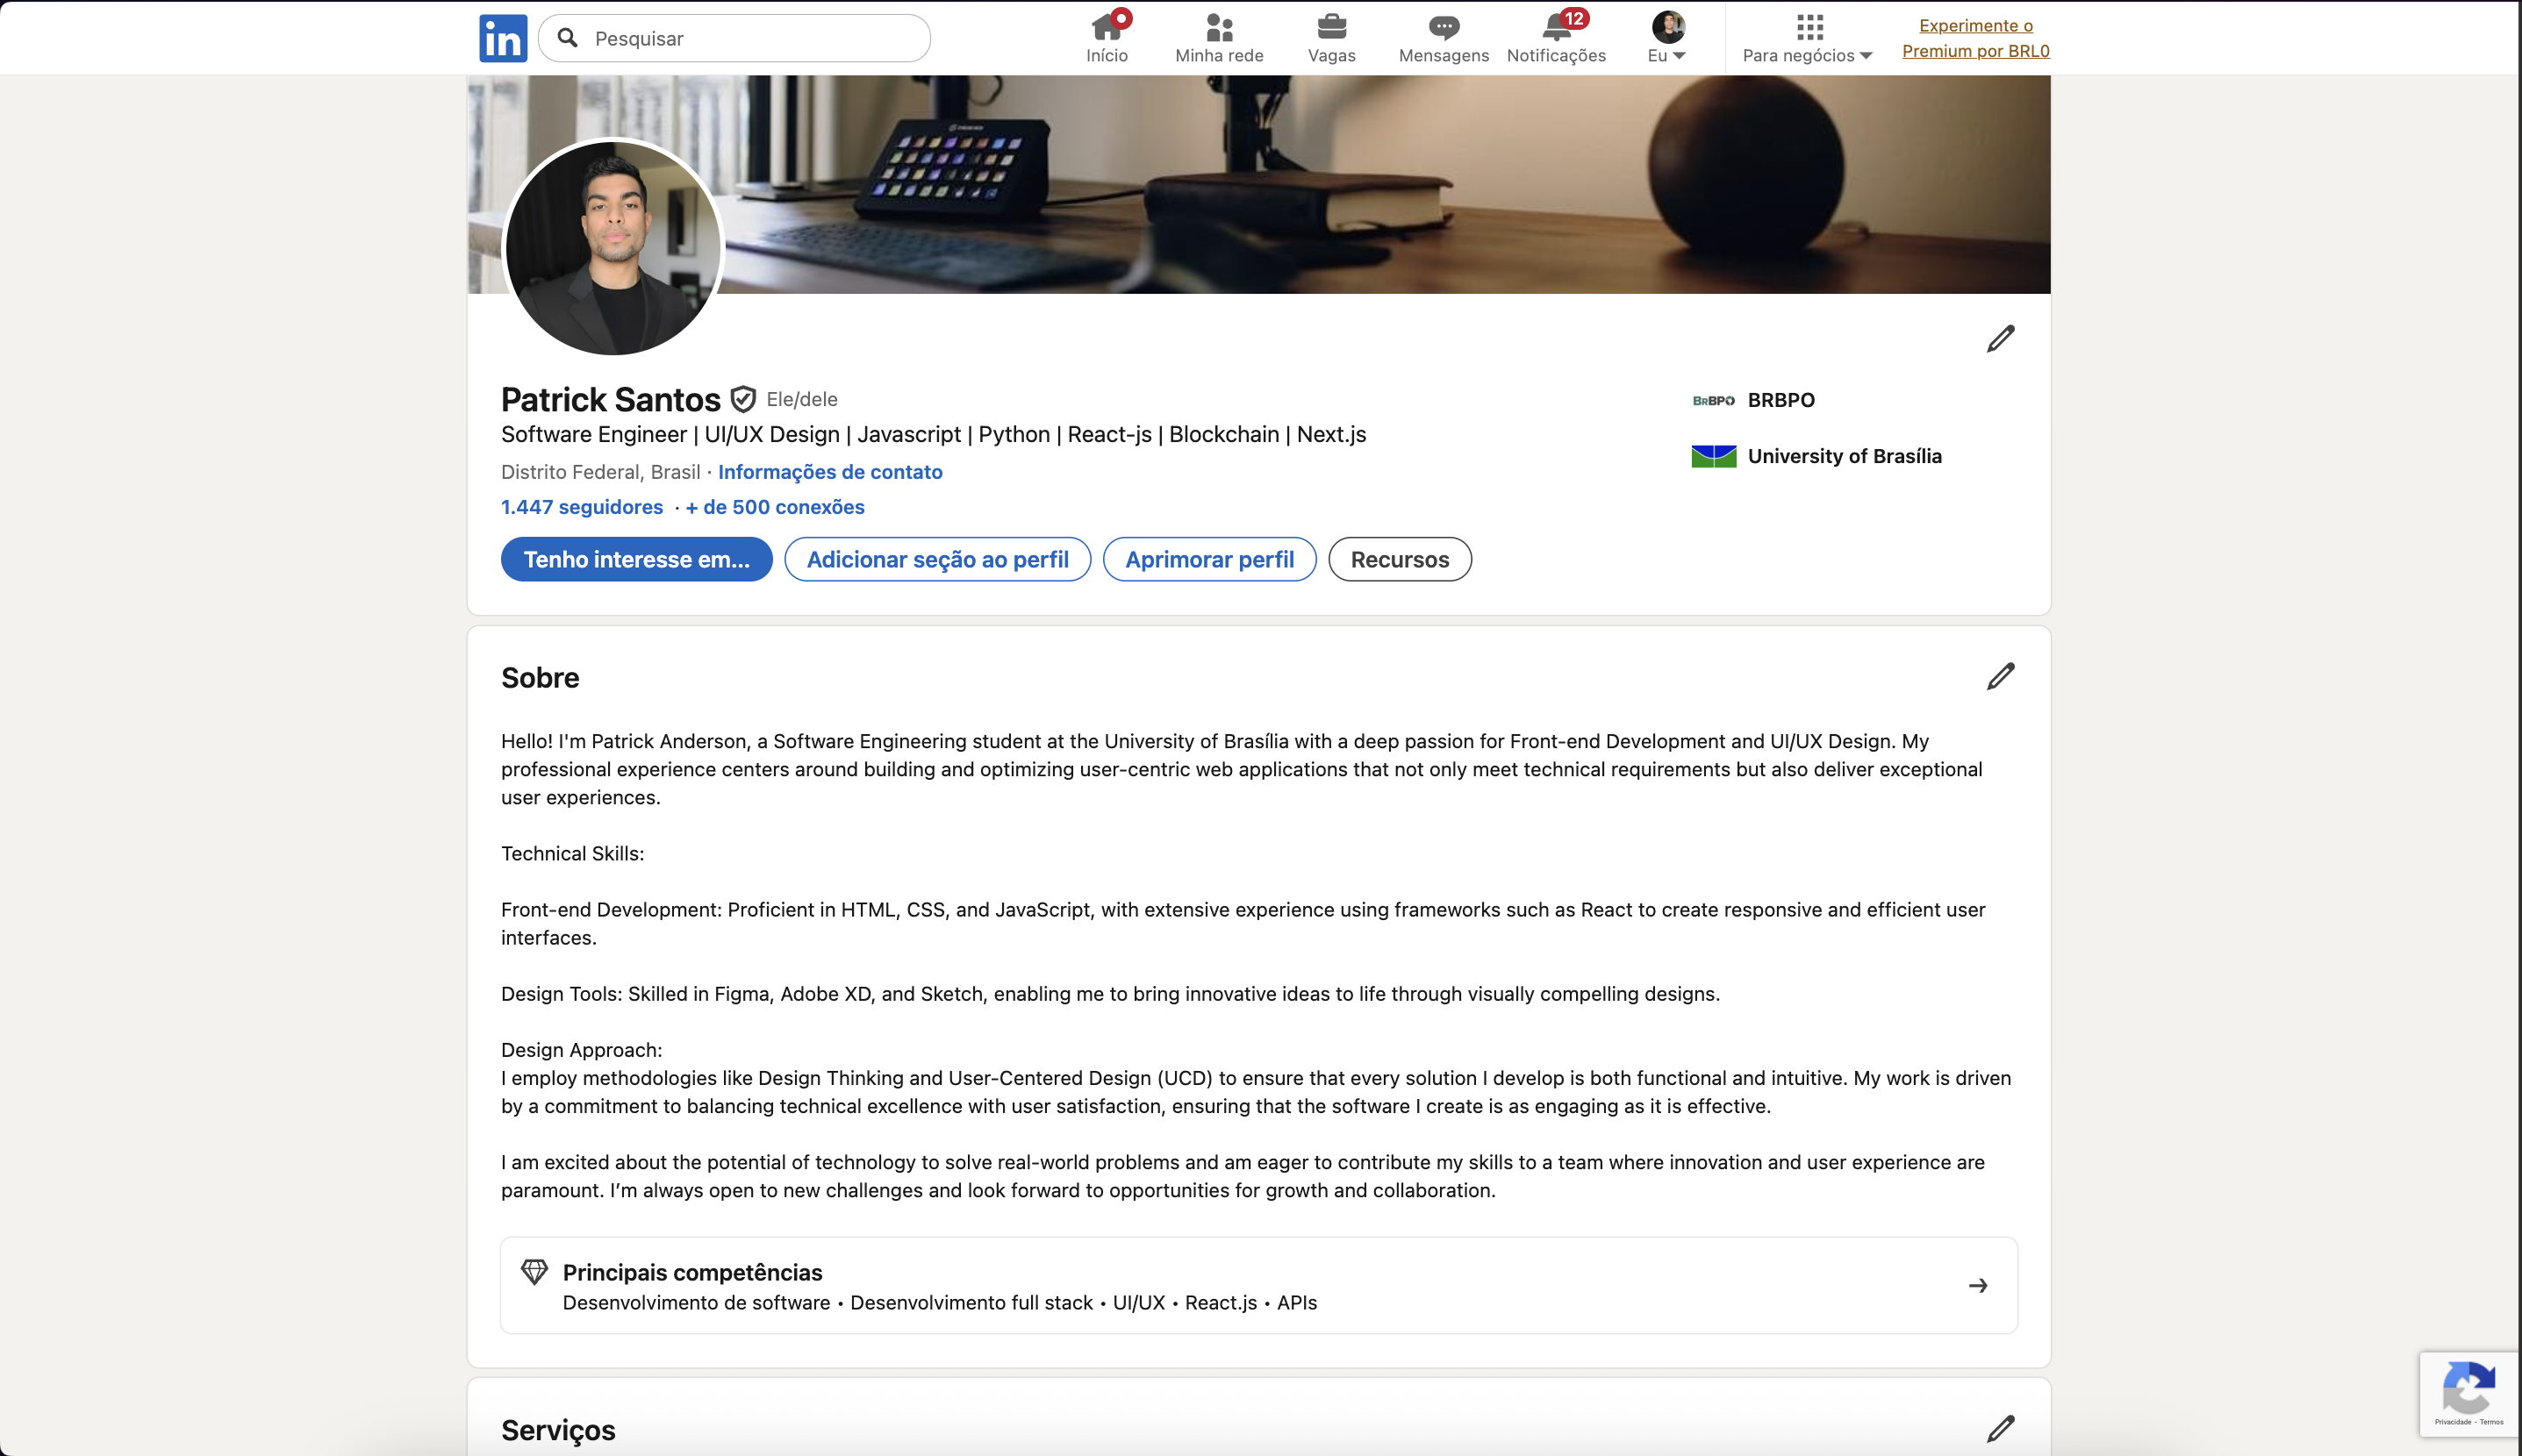Click the Principais competências arrow
2522x1456 pixels.
(1978, 1285)
